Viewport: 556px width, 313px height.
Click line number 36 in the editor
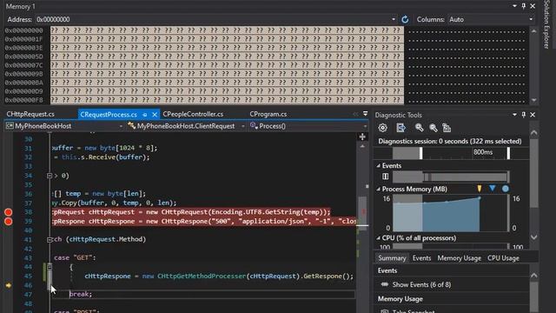tap(28, 194)
